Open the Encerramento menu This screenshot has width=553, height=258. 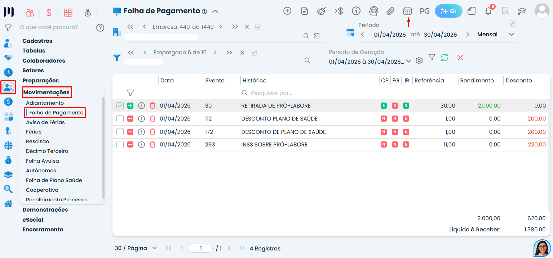point(43,229)
